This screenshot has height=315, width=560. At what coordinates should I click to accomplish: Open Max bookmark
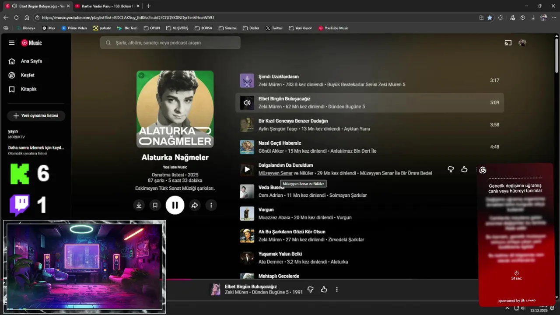click(x=49, y=28)
